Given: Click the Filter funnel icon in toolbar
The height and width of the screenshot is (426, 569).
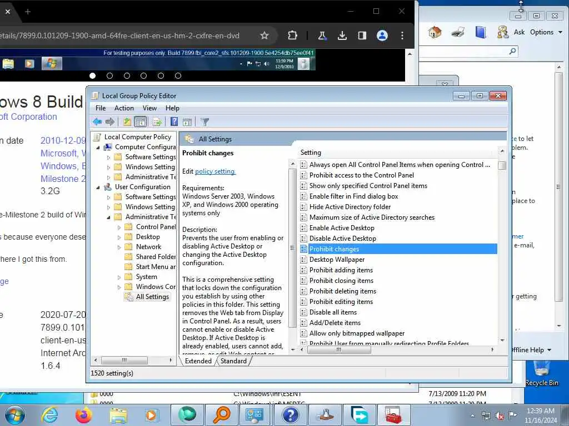Looking at the screenshot, I should pos(204,121).
